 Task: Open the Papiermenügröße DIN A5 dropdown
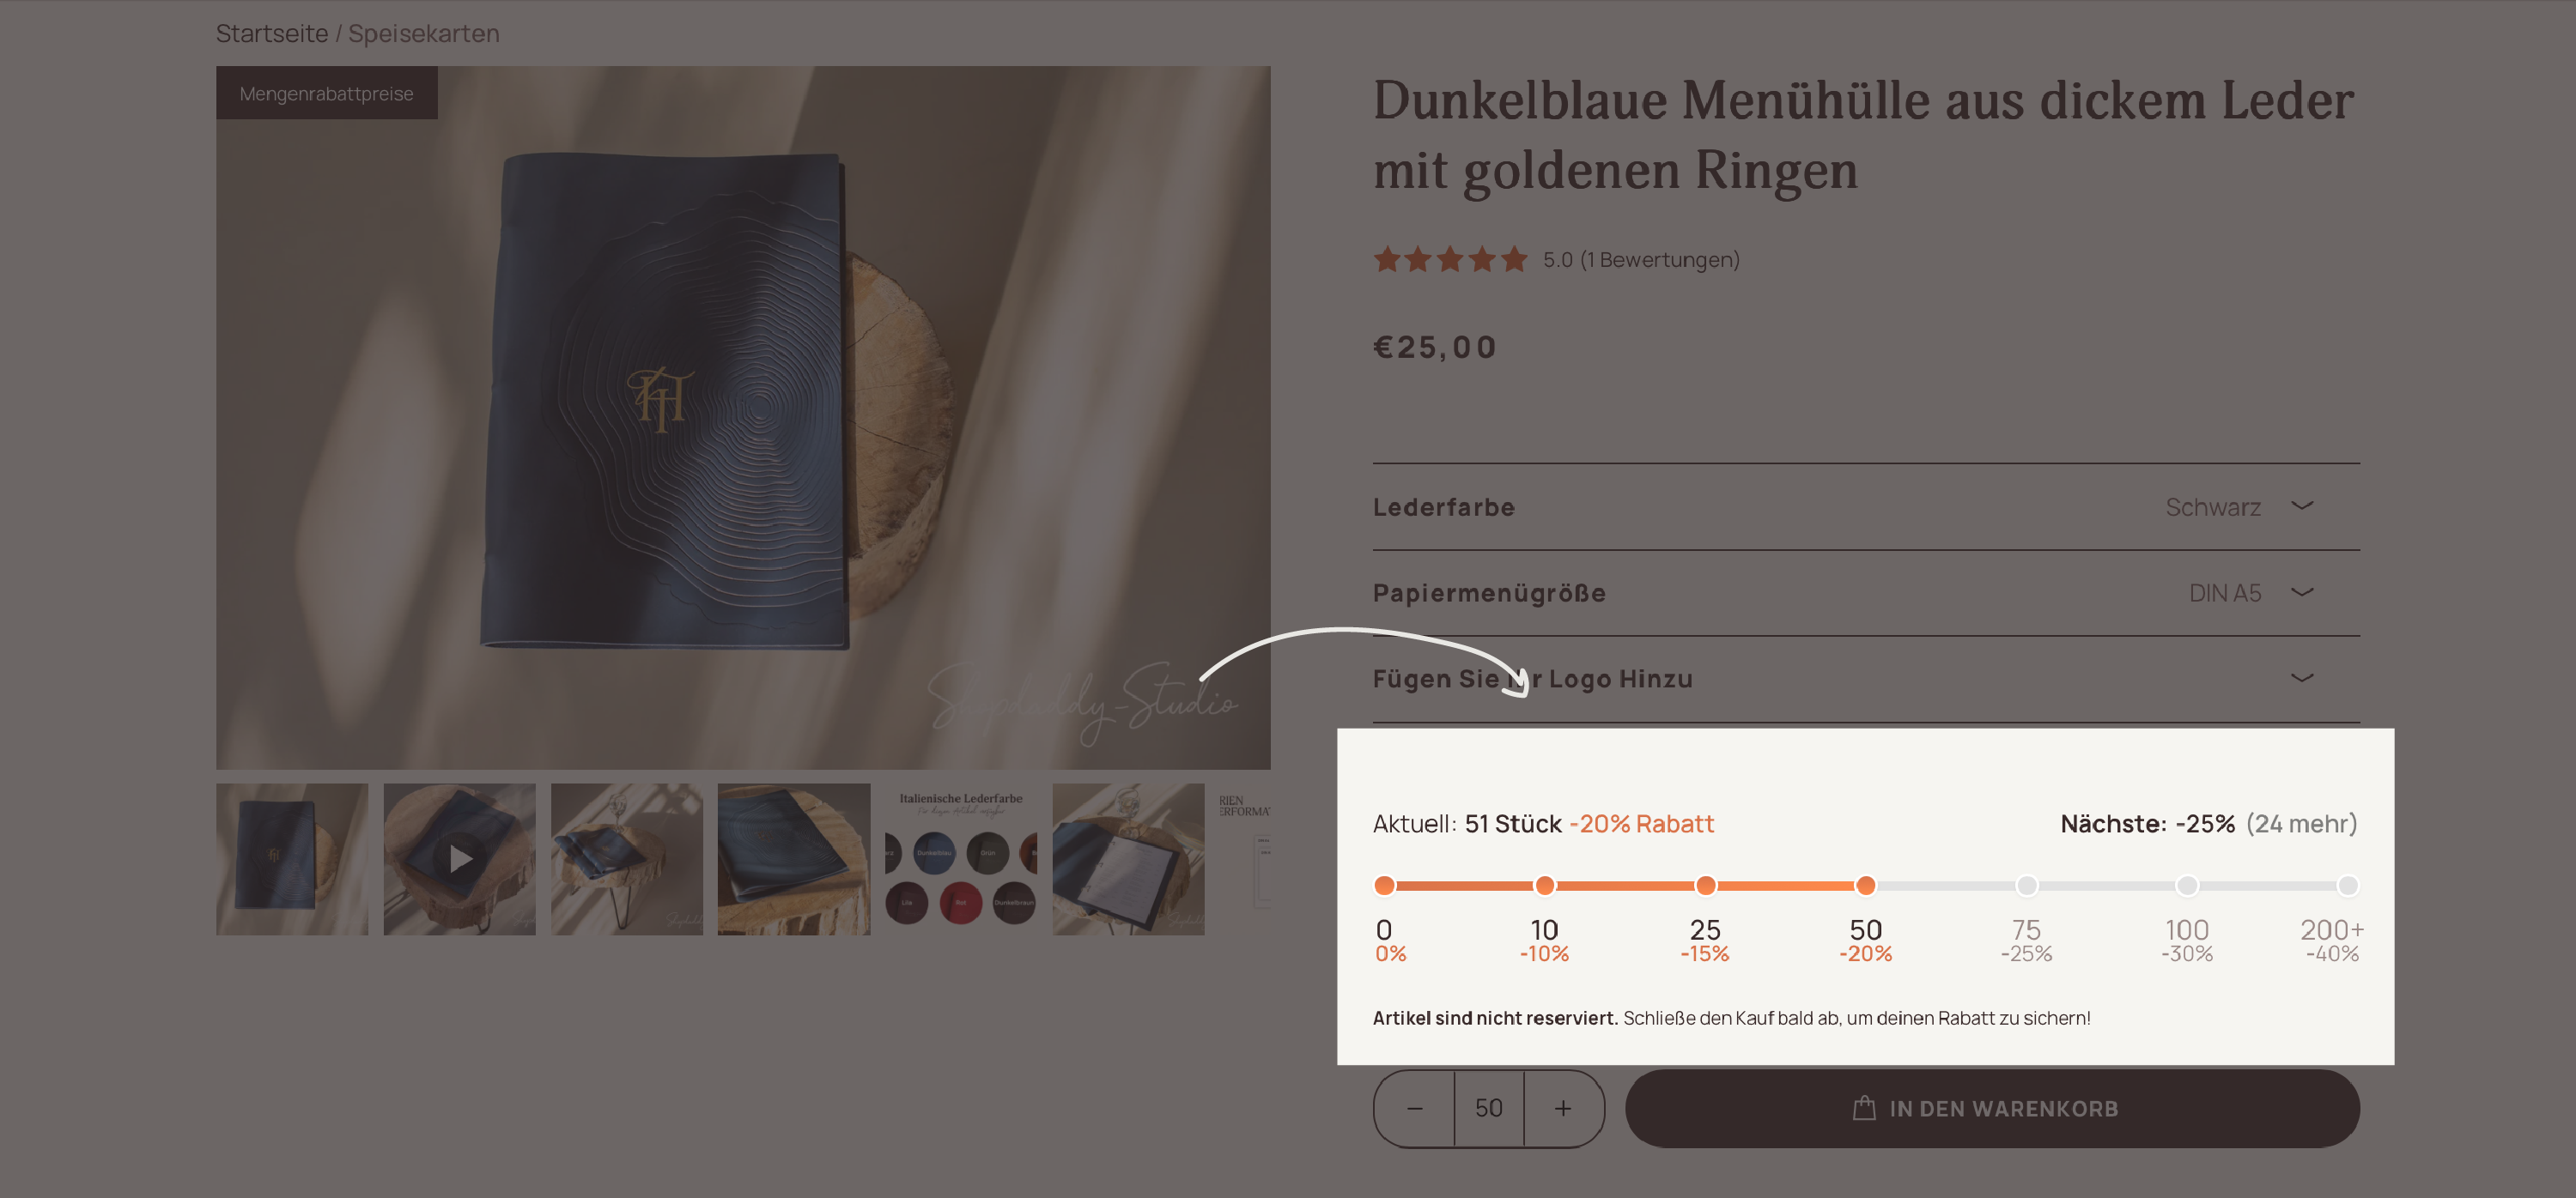tap(1866, 592)
